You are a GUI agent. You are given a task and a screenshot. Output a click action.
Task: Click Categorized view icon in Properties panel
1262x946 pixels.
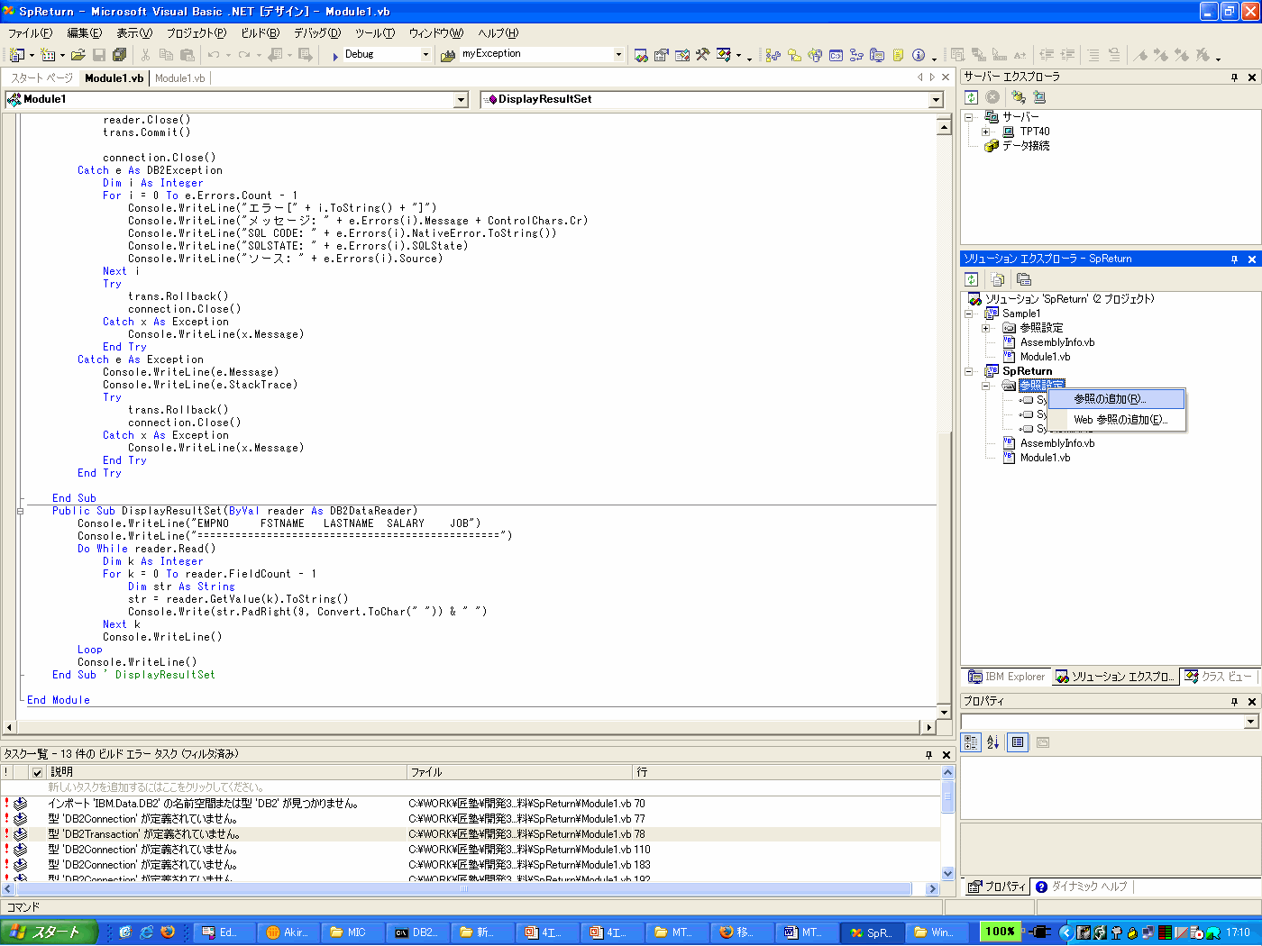(971, 742)
